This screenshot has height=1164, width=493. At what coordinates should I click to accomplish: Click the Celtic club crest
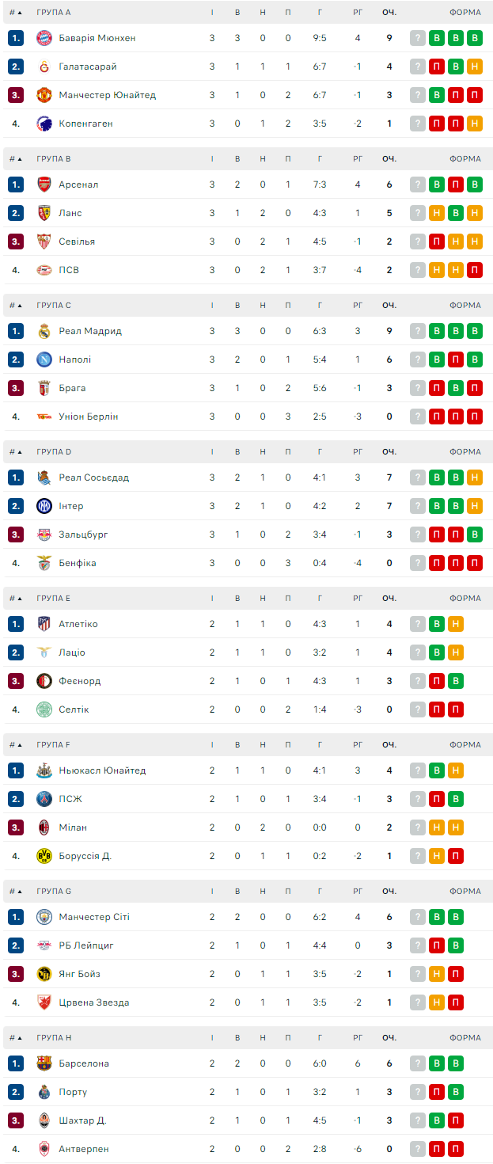point(44,709)
